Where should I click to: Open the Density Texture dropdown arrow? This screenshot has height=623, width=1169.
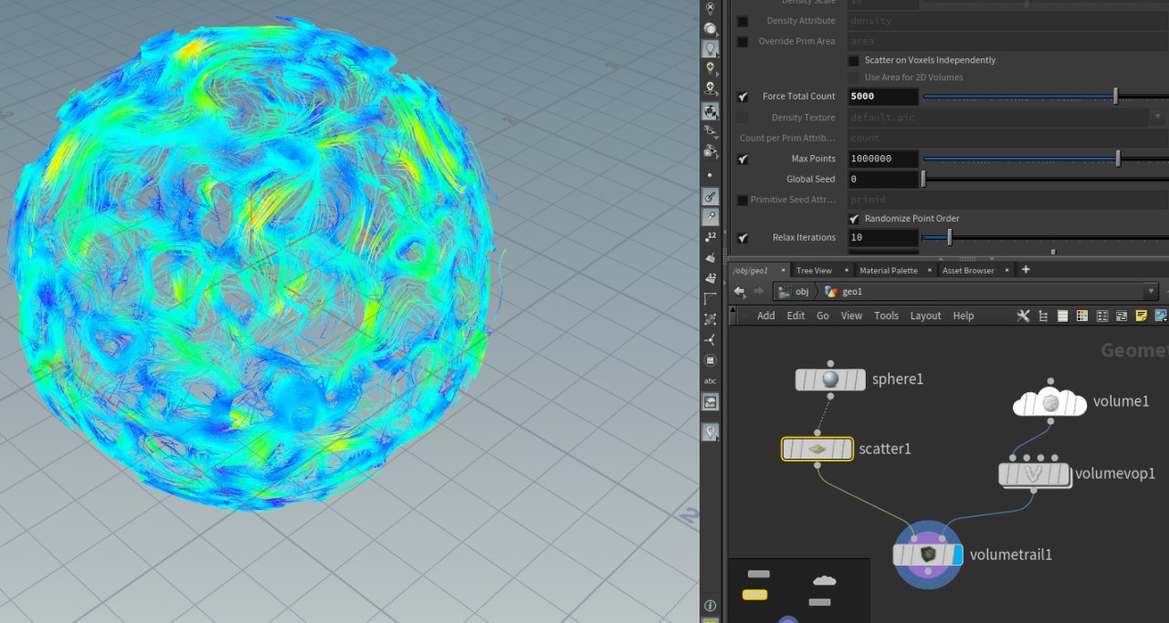tap(1158, 118)
